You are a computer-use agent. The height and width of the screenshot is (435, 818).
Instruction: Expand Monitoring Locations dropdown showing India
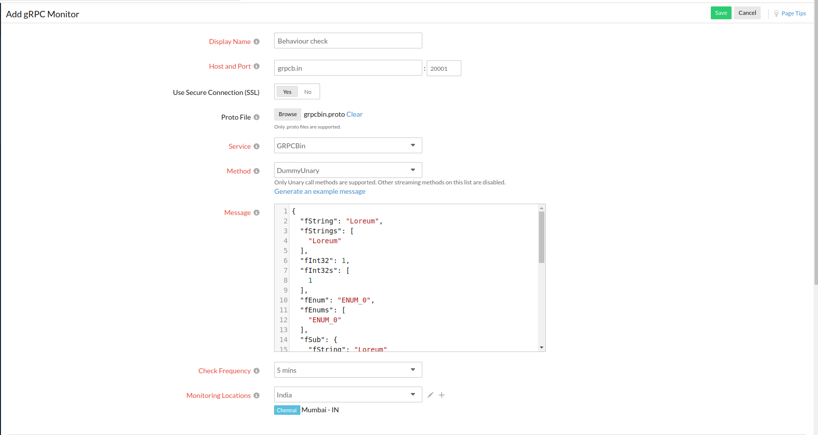(348, 395)
